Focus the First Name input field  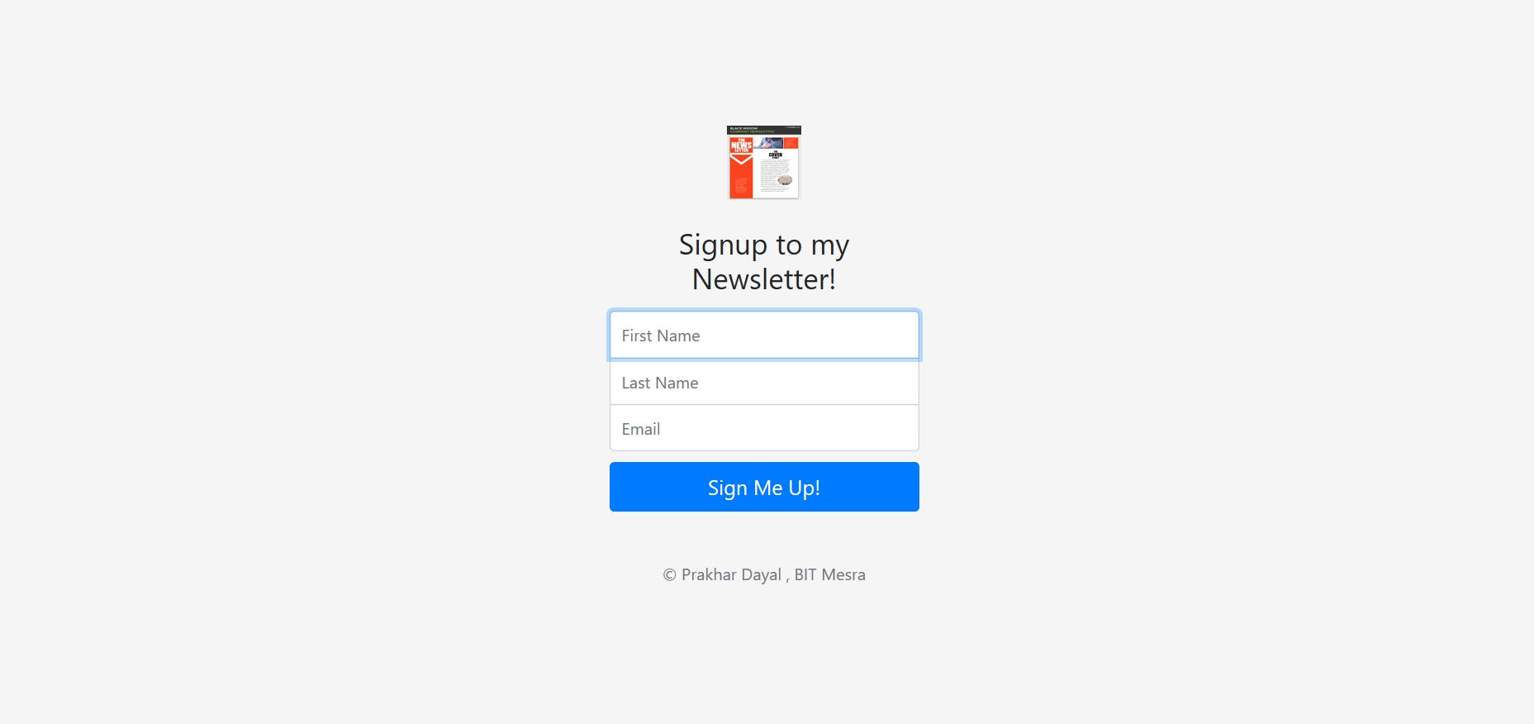point(764,336)
